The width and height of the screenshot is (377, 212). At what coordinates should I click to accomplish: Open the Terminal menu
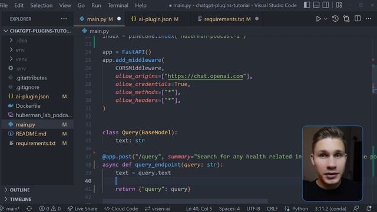[x=118, y=5]
